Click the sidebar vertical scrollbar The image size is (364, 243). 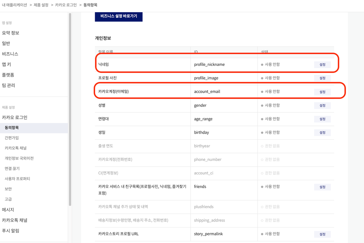click(70, 109)
